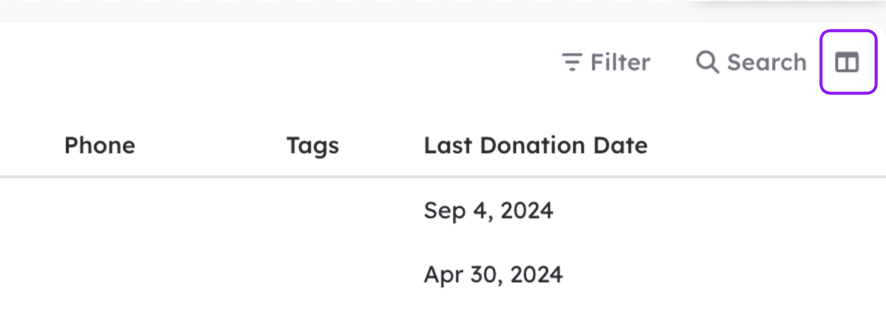This screenshot has height=319, width=886.
Task: Open the column layout icon
Action: [x=847, y=62]
